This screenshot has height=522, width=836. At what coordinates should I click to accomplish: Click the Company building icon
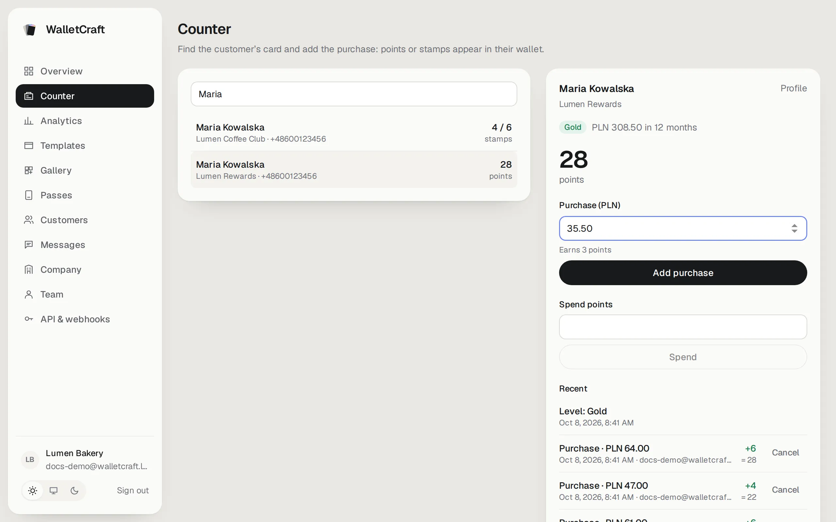[29, 269]
